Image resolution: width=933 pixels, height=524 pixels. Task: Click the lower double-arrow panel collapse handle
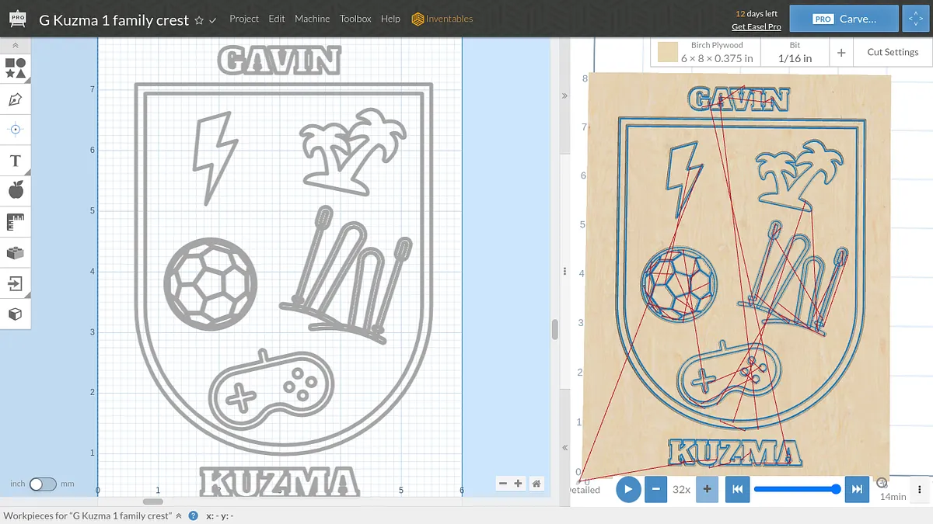coord(565,448)
